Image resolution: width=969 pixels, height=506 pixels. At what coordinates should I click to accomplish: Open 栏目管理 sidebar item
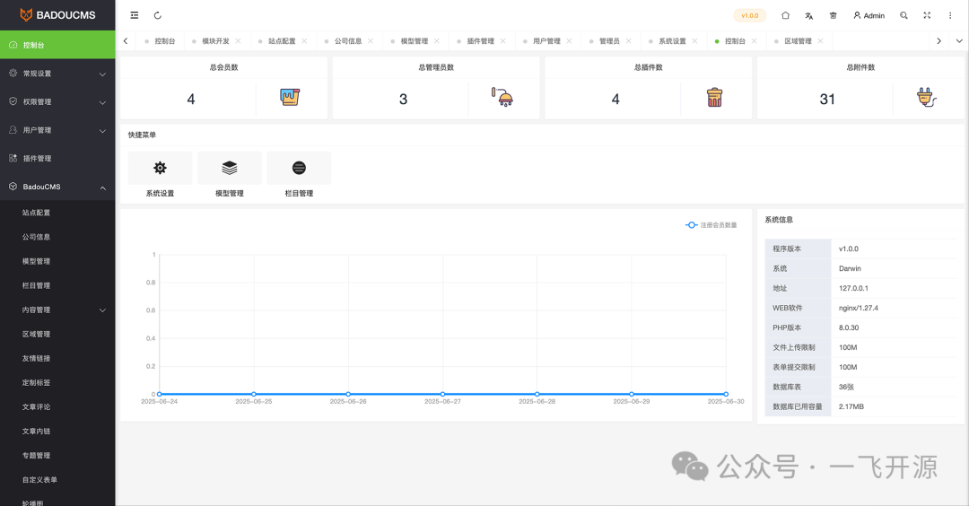click(x=57, y=285)
